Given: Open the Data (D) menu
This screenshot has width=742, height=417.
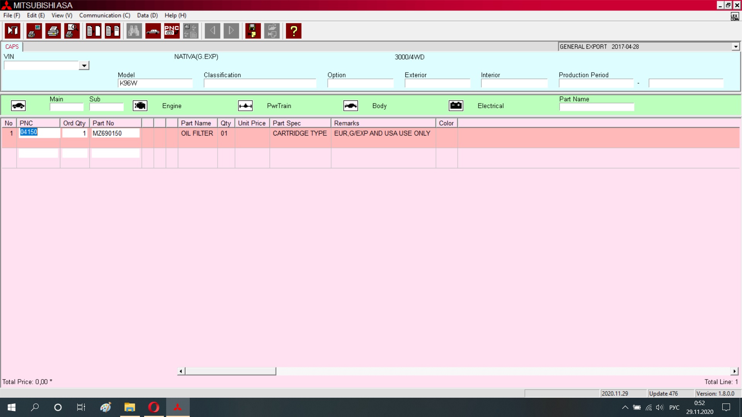Looking at the screenshot, I should [x=147, y=15].
